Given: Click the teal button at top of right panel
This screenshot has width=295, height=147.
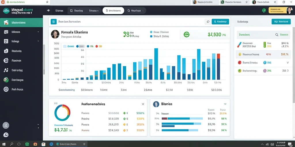Looking at the screenshot, I should tap(280, 22).
